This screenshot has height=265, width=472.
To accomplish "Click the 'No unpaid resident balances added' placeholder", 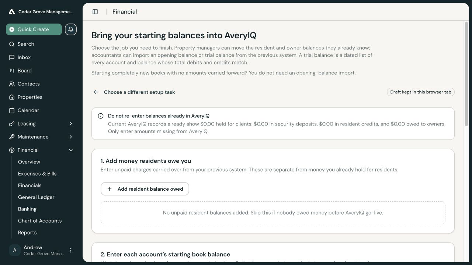I will tap(273, 213).
